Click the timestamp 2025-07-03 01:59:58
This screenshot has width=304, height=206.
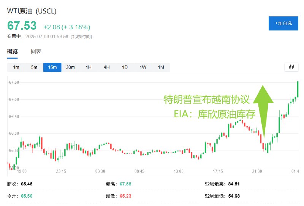47,37
